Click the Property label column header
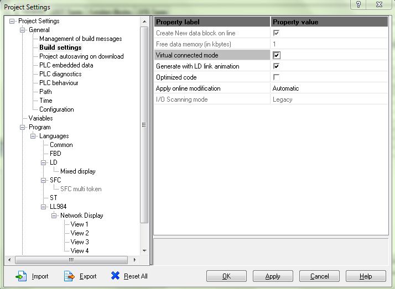Screen dimensions: 395x289 pos(212,22)
